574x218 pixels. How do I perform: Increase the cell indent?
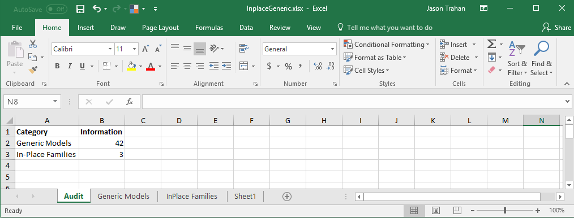[226, 66]
